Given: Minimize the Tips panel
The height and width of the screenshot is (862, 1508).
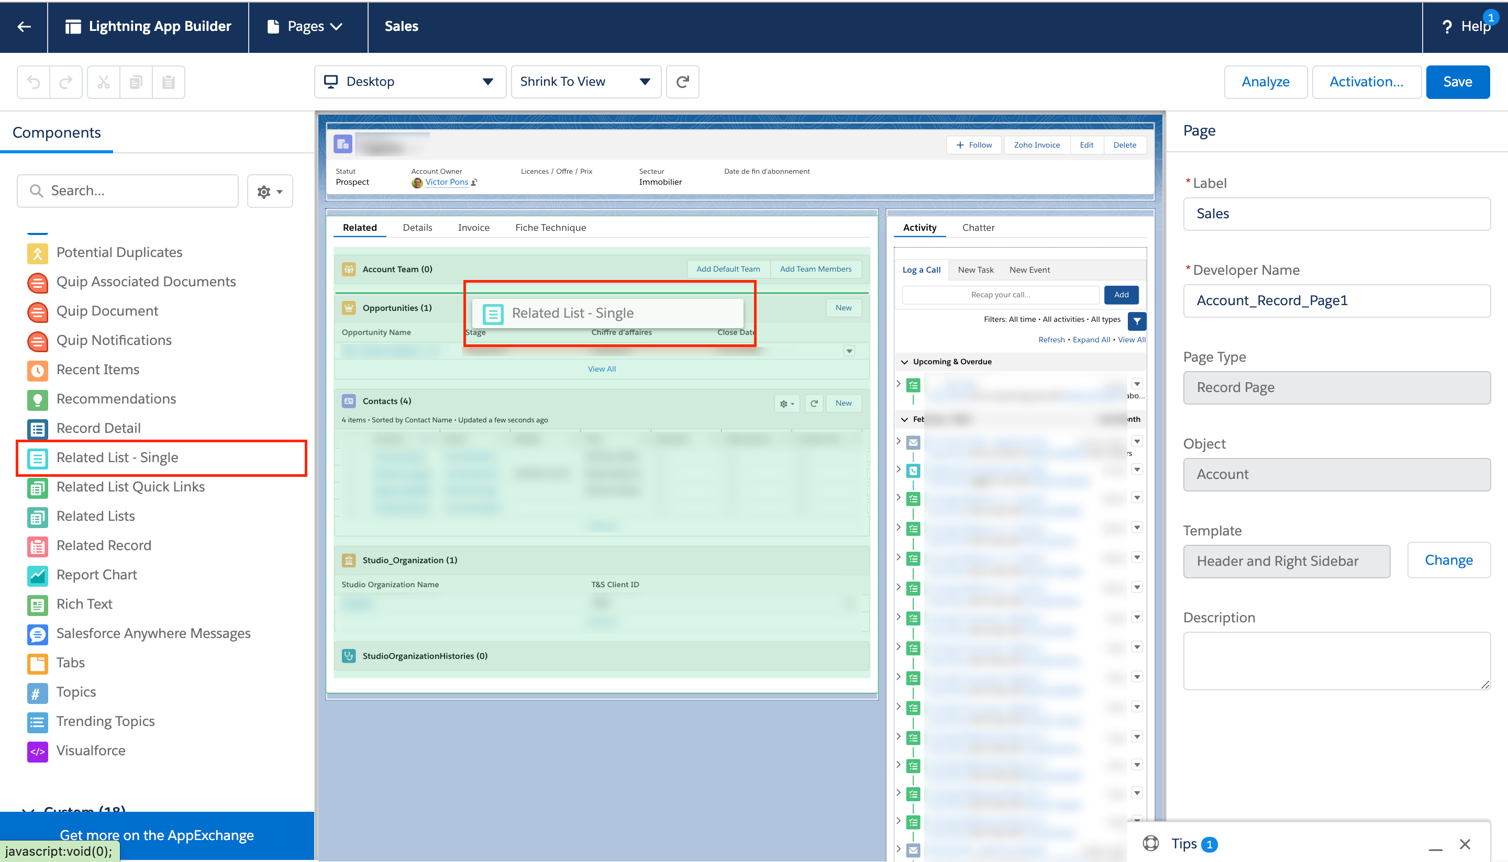Looking at the screenshot, I should click(x=1435, y=848).
